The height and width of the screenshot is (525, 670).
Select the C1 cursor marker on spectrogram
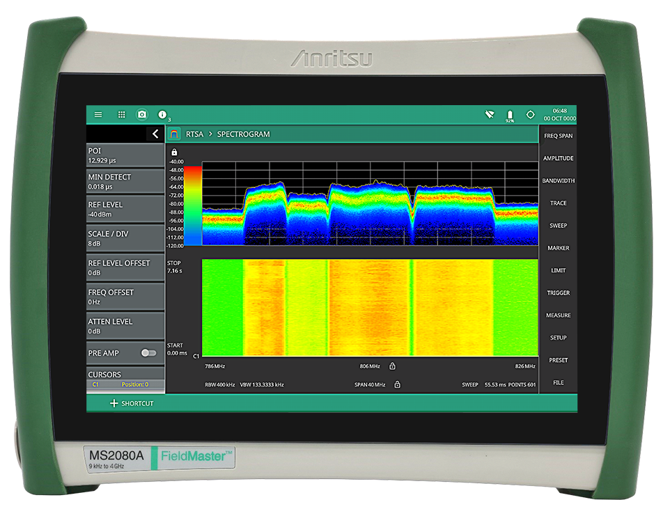[x=196, y=356]
